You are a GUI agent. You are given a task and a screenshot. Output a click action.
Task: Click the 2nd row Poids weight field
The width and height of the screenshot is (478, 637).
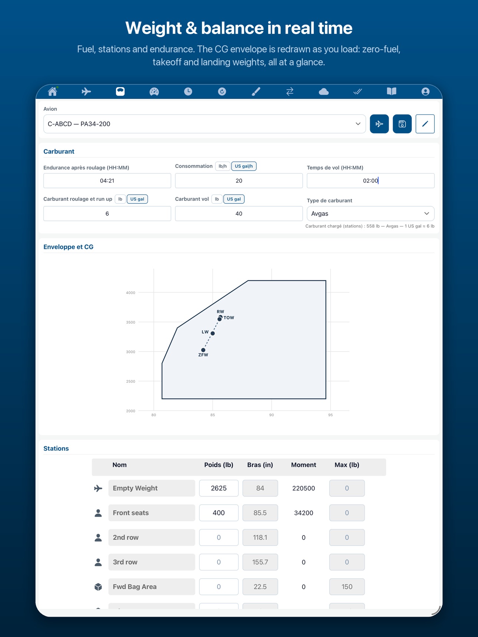[x=219, y=537]
